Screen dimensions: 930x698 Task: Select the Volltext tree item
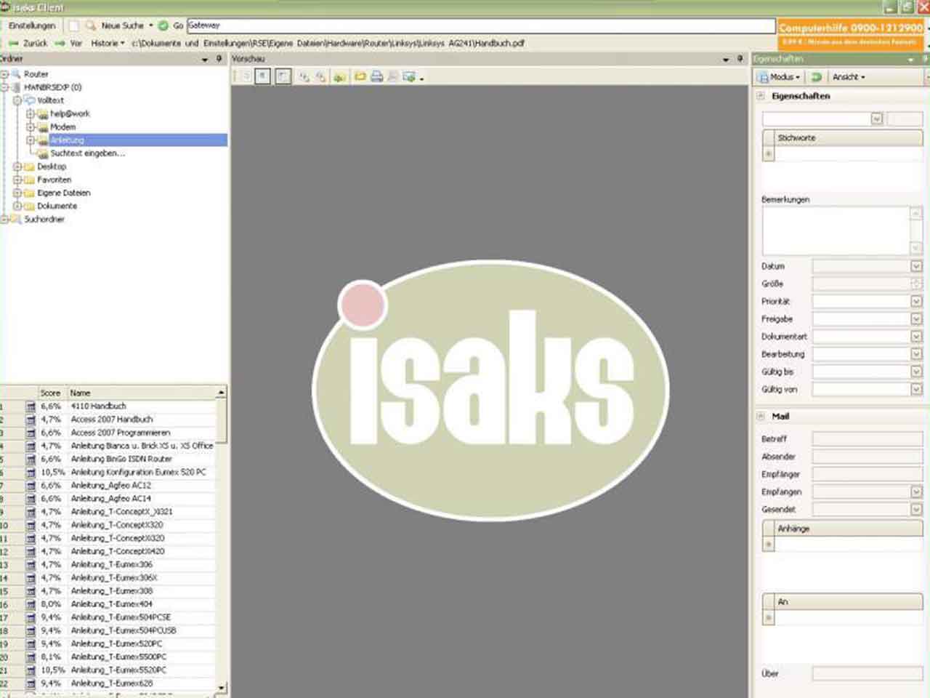coord(50,100)
